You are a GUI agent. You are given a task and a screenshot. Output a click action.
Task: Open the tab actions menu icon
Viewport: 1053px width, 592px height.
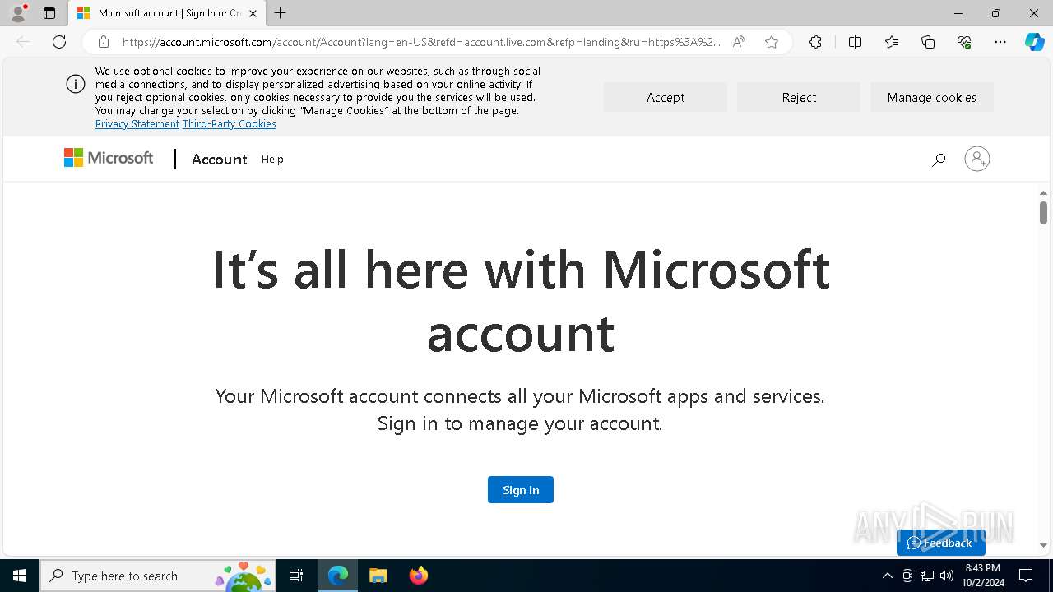click(x=49, y=13)
